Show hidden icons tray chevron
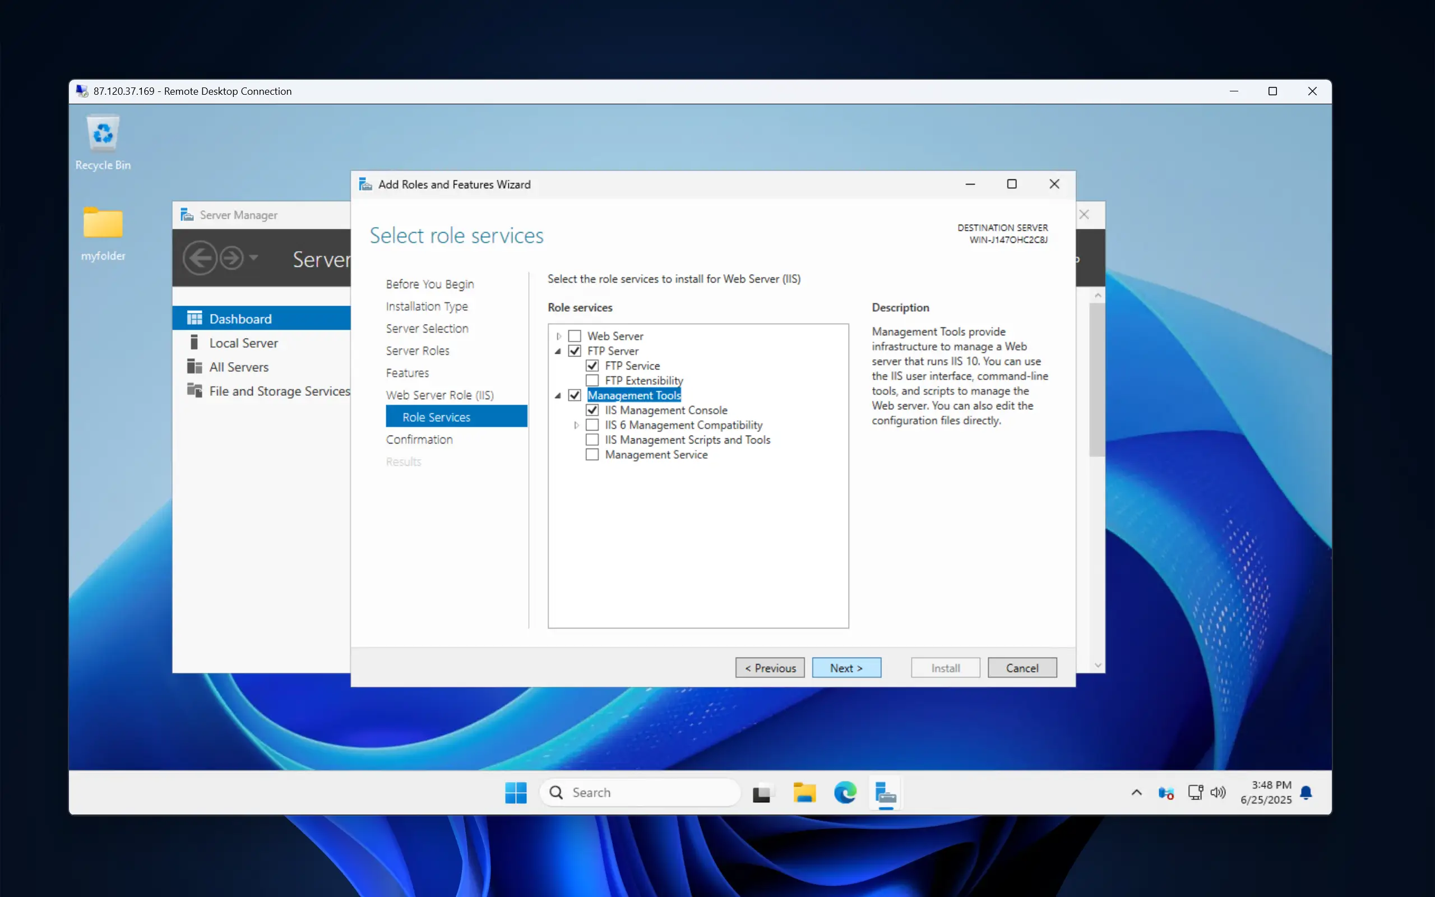Screen dimensions: 1435x897 point(1136,793)
